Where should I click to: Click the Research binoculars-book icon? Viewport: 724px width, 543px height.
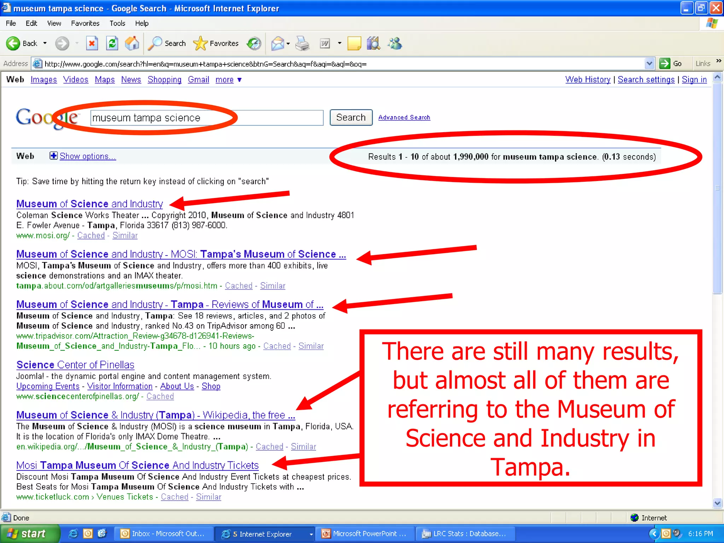[373, 43]
